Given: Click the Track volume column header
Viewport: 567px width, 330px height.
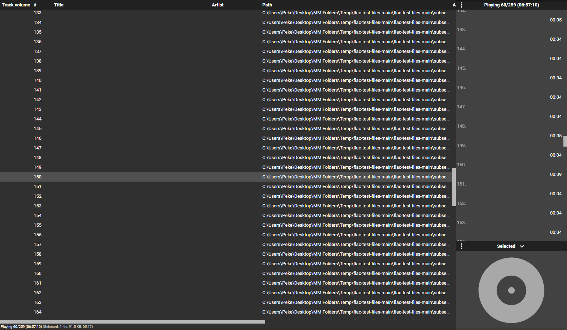Looking at the screenshot, I should (x=16, y=5).
